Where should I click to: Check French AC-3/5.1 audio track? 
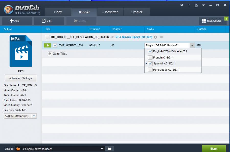150,57
